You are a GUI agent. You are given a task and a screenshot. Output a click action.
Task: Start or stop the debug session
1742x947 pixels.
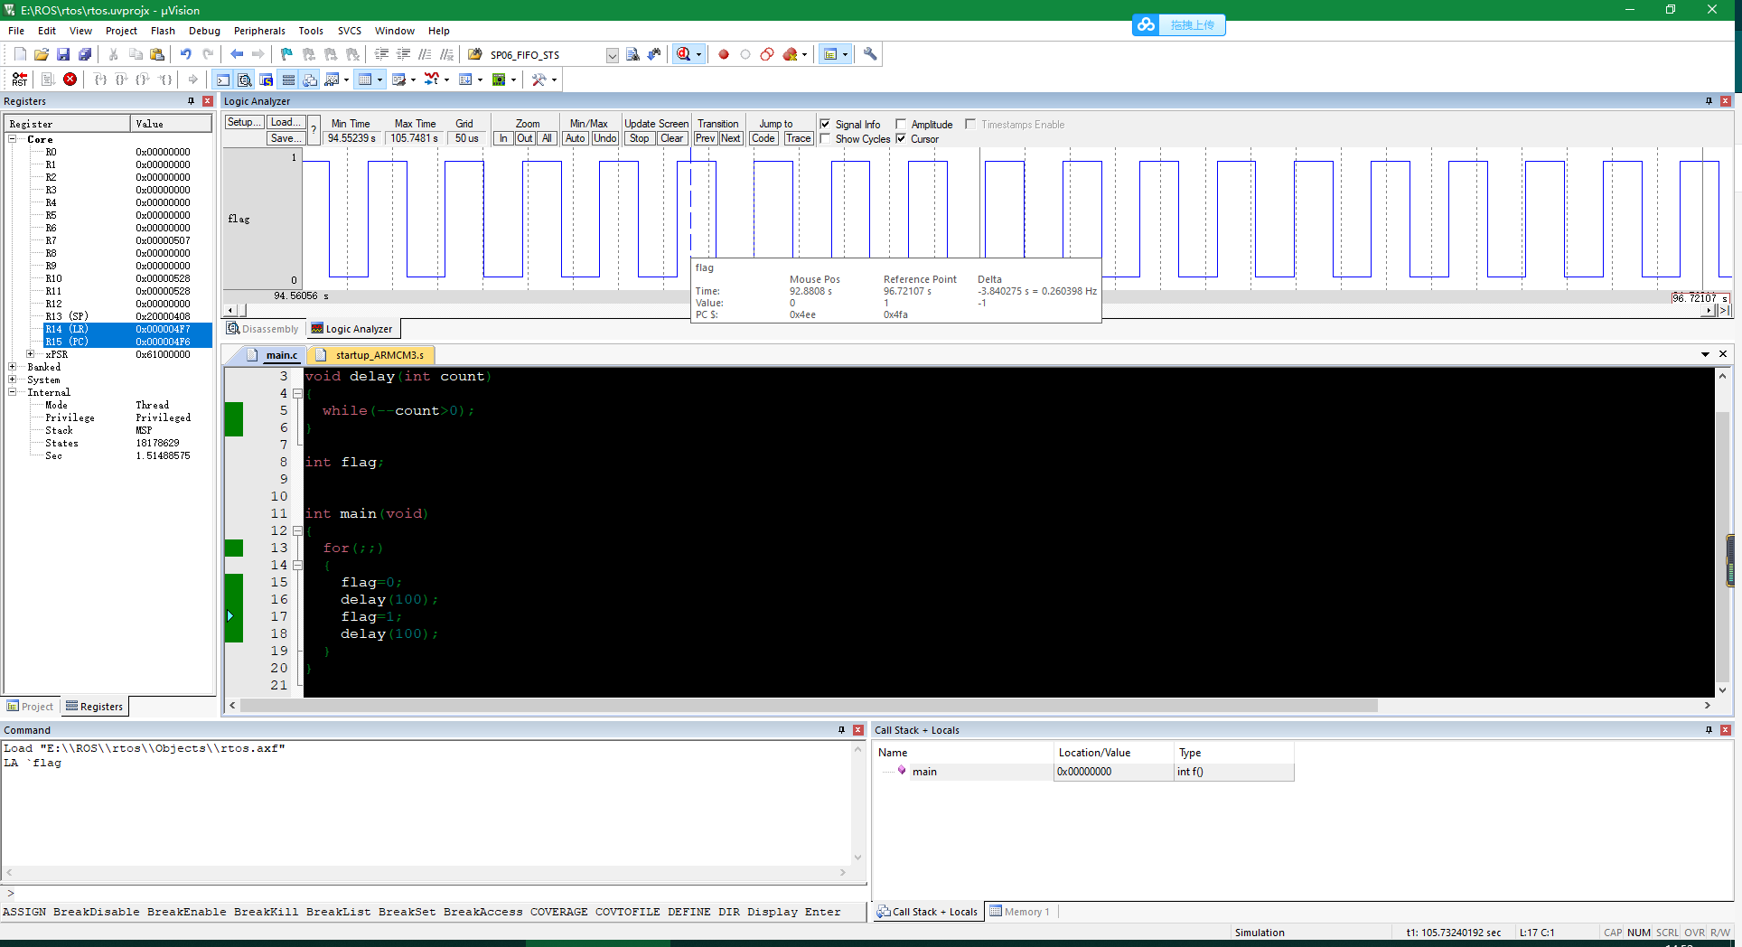pyautogui.click(x=683, y=54)
